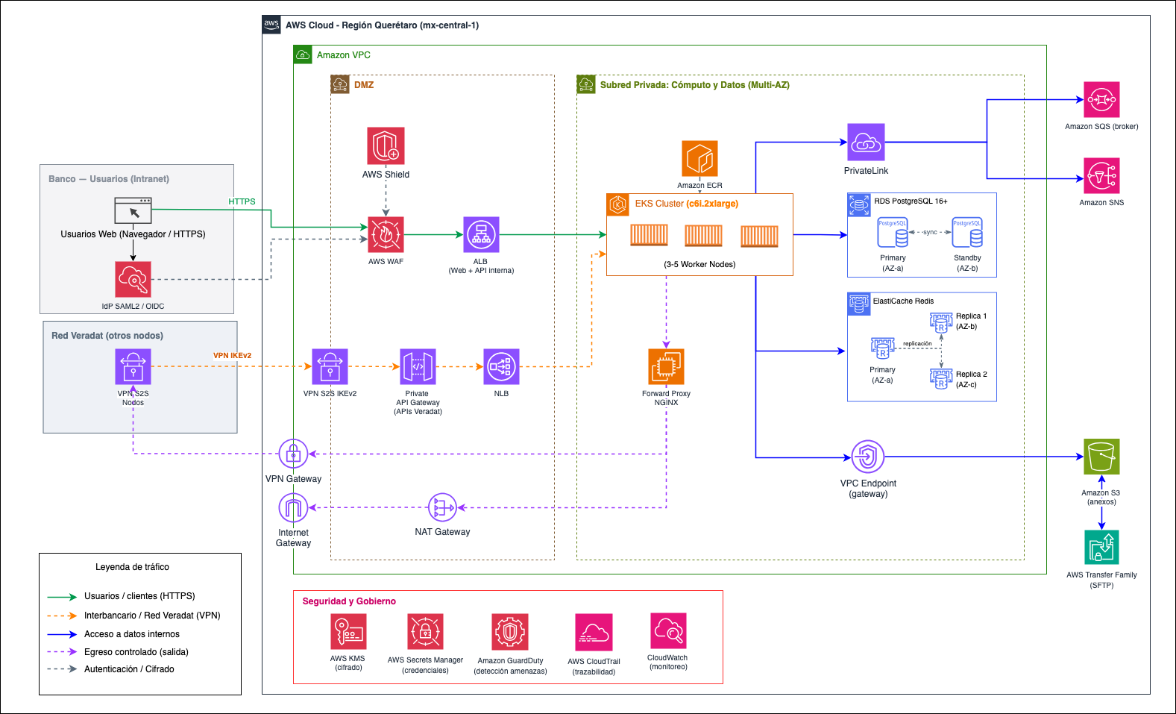
Task: Select the Amazon VPC group icon
Action: click(303, 54)
